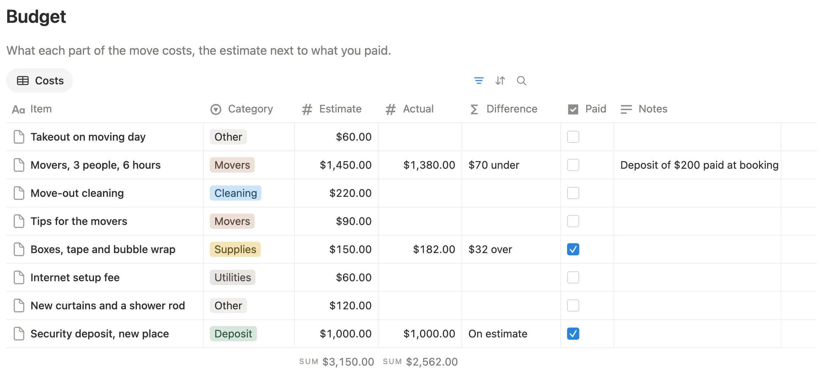Click the $182.00 actual value
Screen dimensions: 821x380
tap(434, 249)
